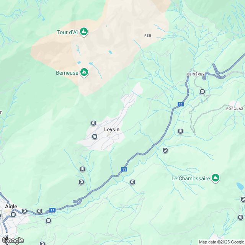Click the route 11 shield east of Aigle
The width and height of the screenshot is (245, 245).
click(52, 210)
